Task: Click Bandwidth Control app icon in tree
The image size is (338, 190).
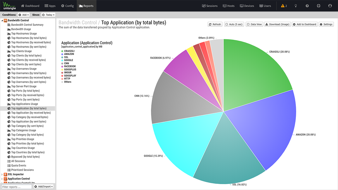Action: point(6,21)
